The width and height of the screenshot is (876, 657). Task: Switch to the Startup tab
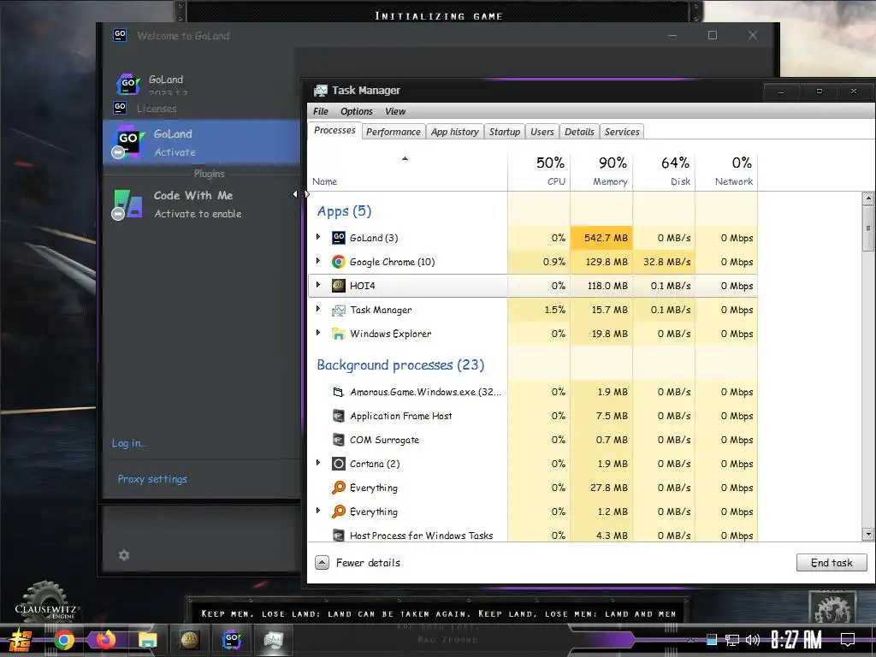pyautogui.click(x=505, y=132)
